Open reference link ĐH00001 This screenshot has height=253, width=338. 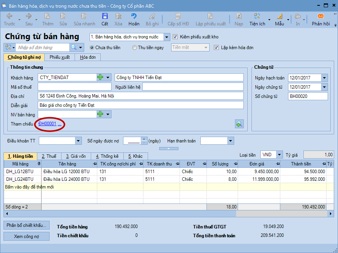[47, 124]
